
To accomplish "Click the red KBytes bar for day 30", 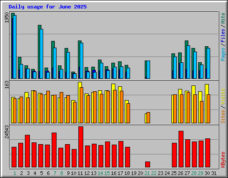I will (208, 153).
